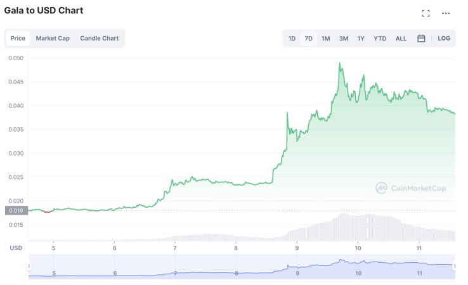Select the 3M time range
Screen dimensions: 468x285
[344, 39]
